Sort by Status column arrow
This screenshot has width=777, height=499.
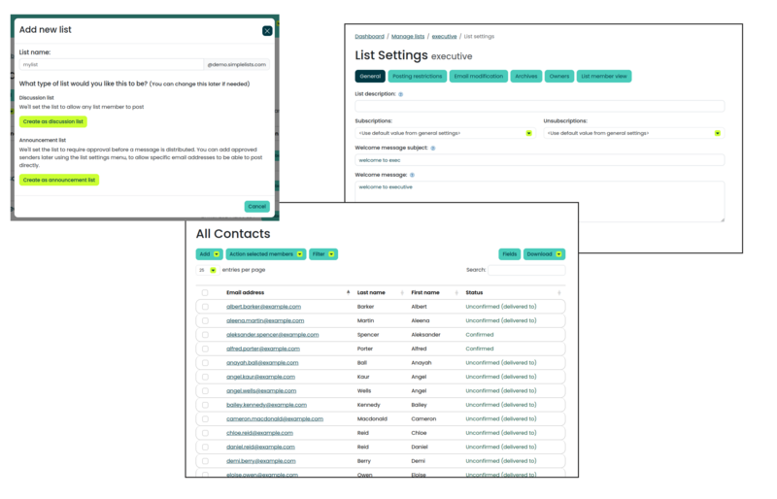tap(559, 293)
